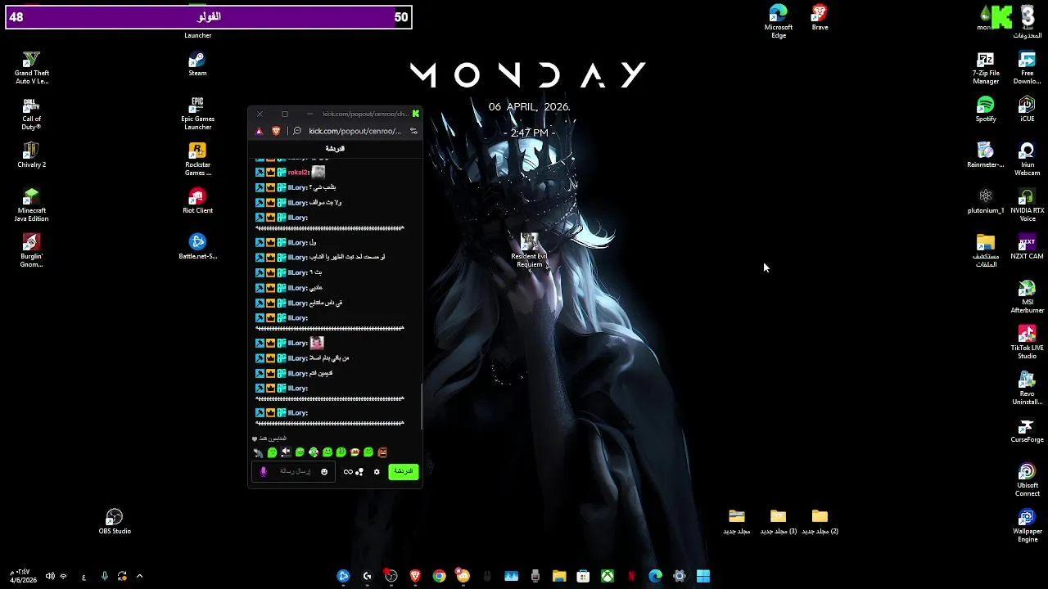The height and width of the screenshot is (589, 1048).
Task: Click the Kick popout address bar URL
Action: 355,131
